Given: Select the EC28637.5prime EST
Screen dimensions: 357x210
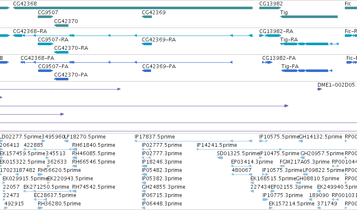Looking at the screenshot, I should point(40,200).
